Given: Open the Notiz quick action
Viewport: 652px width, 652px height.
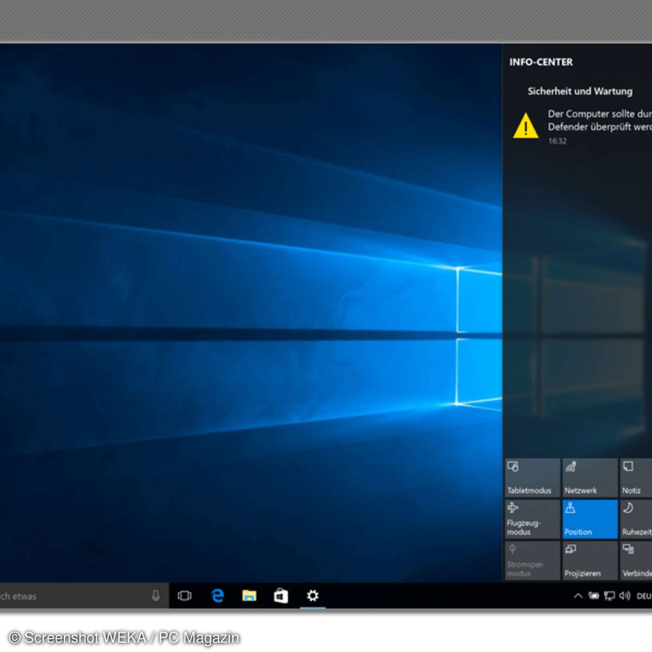Looking at the screenshot, I should click(x=636, y=478).
